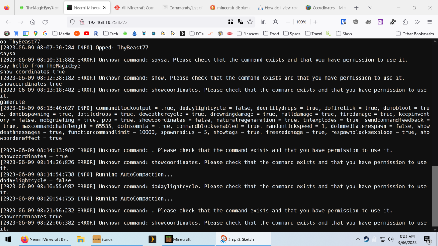This screenshot has width=438, height=246.
Task: Click the 08:14:54 Running AutoCompaction line
Action: pos(86,174)
